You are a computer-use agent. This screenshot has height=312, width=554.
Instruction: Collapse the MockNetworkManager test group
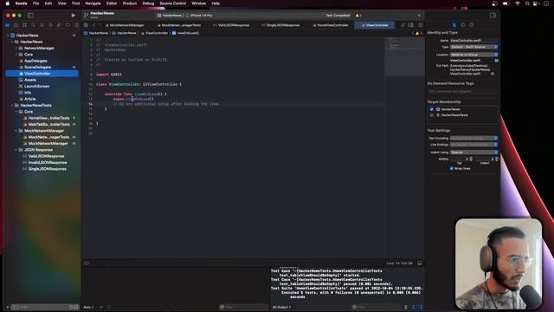[x=16, y=131]
